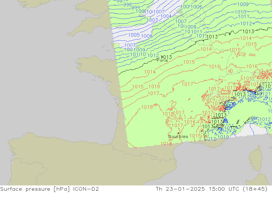Click the blue 1007 label over the Channel coast
The height and width of the screenshot is (199, 272).
tap(130, 45)
